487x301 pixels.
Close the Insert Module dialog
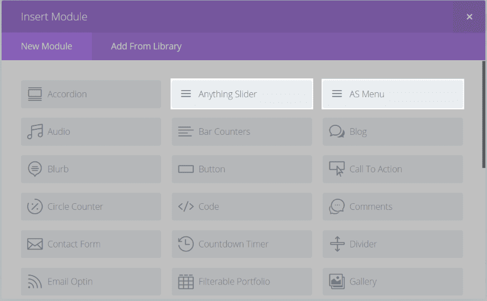pos(469,17)
